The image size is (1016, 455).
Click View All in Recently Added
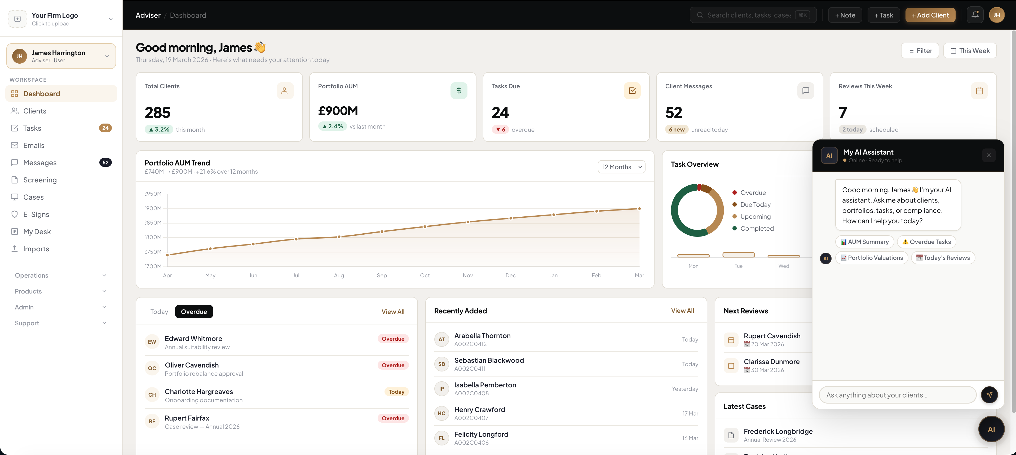tap(682, 310)
